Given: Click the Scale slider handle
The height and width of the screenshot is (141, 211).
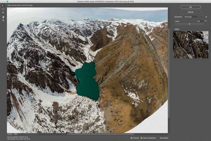Looking at the screenshot, I should point(189,24).
